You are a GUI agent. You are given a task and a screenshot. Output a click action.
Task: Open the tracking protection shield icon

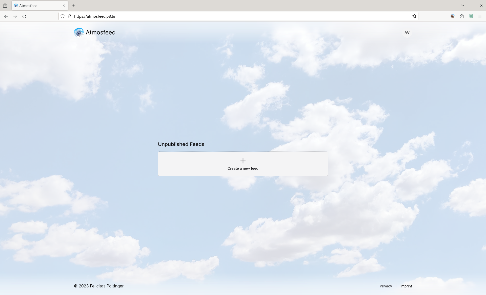pos(63,16)
